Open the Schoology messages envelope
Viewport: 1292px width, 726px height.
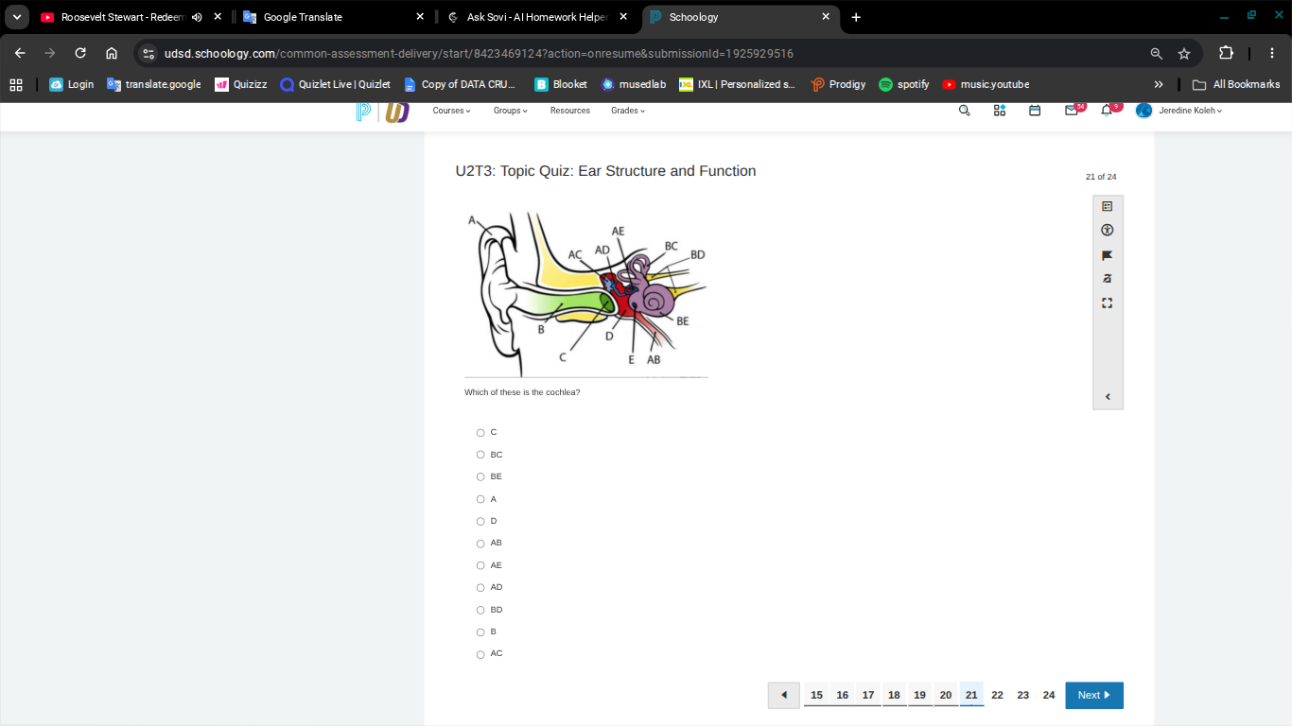(x=1071, y=111)
